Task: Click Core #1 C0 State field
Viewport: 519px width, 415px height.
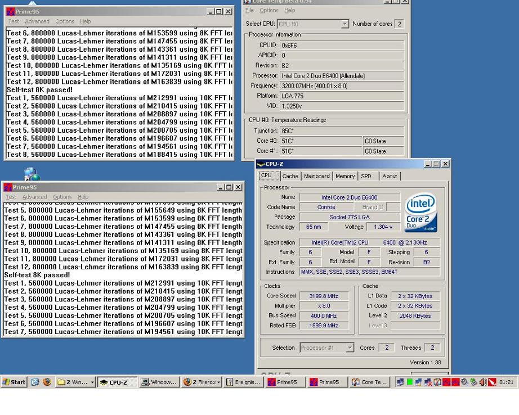Action: (384, 151)
